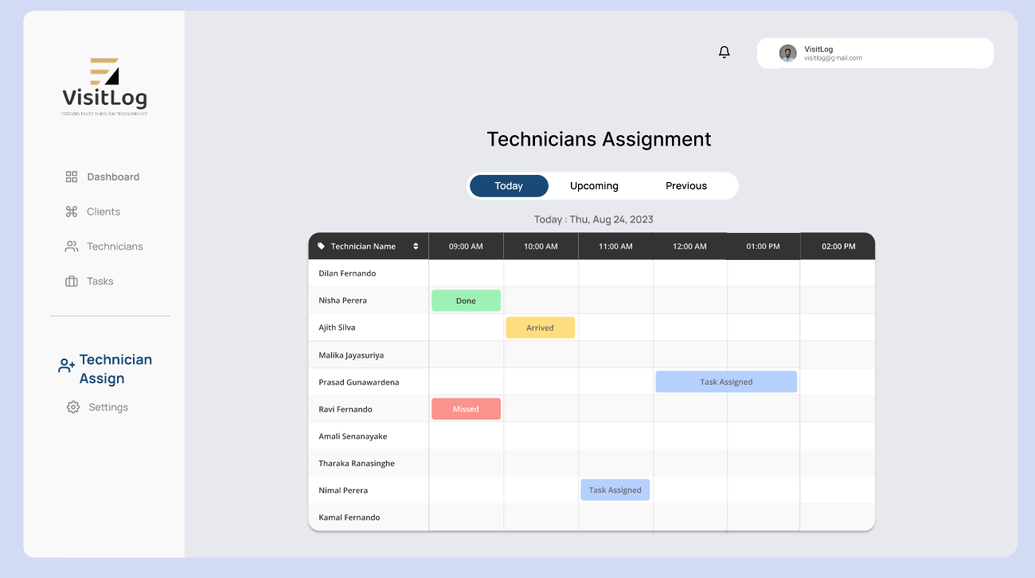Select technician Nimal Perera name
1035x578 pixels.
click(343, 491)
